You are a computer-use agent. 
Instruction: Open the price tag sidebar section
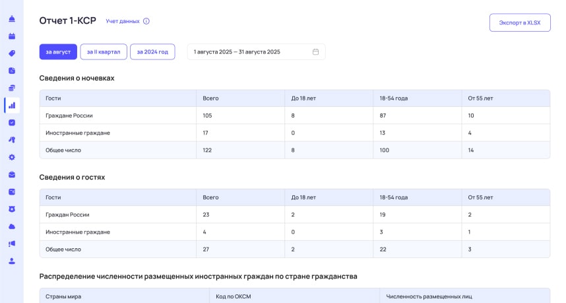[x=12, y=53]
